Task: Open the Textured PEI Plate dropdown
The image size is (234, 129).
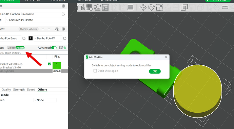Action: (x=36, y=20)
